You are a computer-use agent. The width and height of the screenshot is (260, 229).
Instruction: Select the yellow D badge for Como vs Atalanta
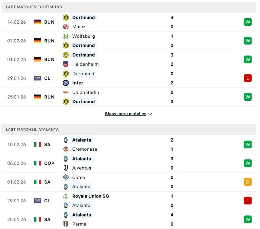click(x=248, y=182)
